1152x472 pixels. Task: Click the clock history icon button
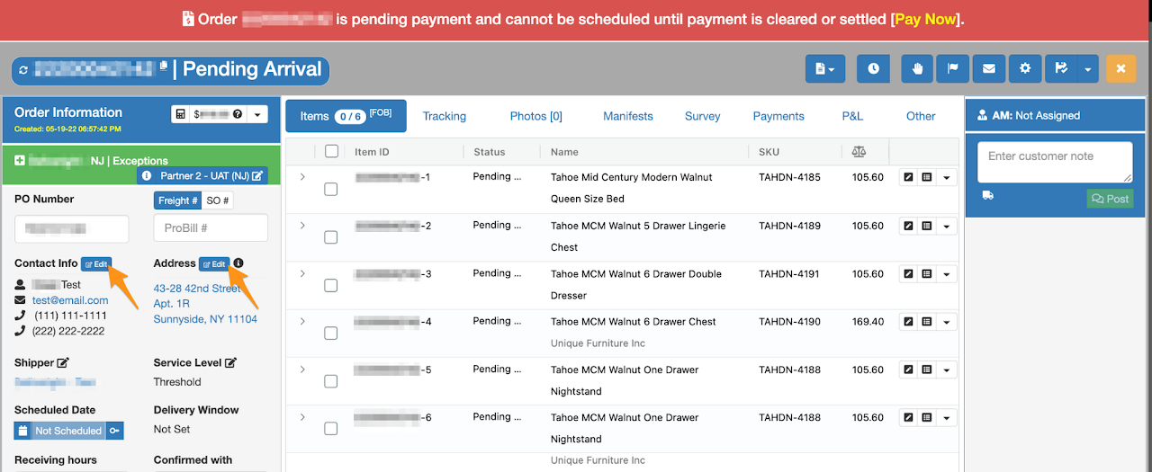tap(873, 68)
